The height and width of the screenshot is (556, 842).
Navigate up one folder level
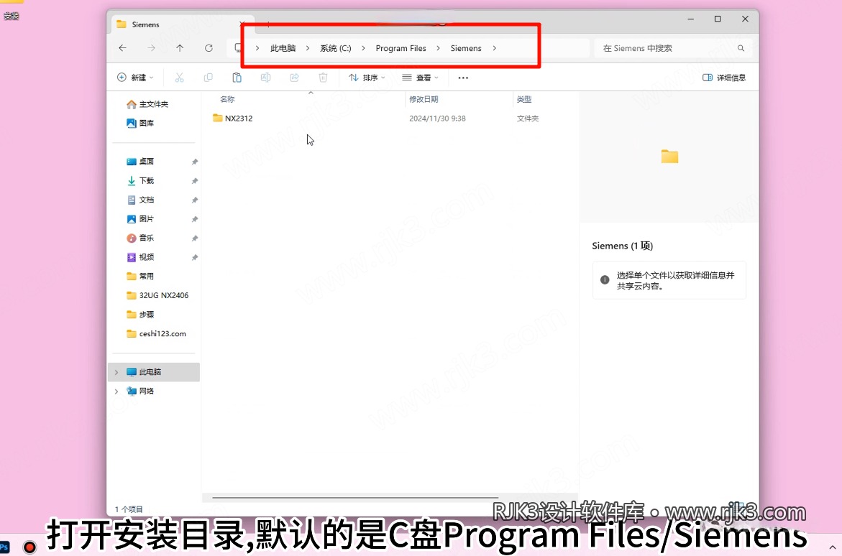(180, 48)
